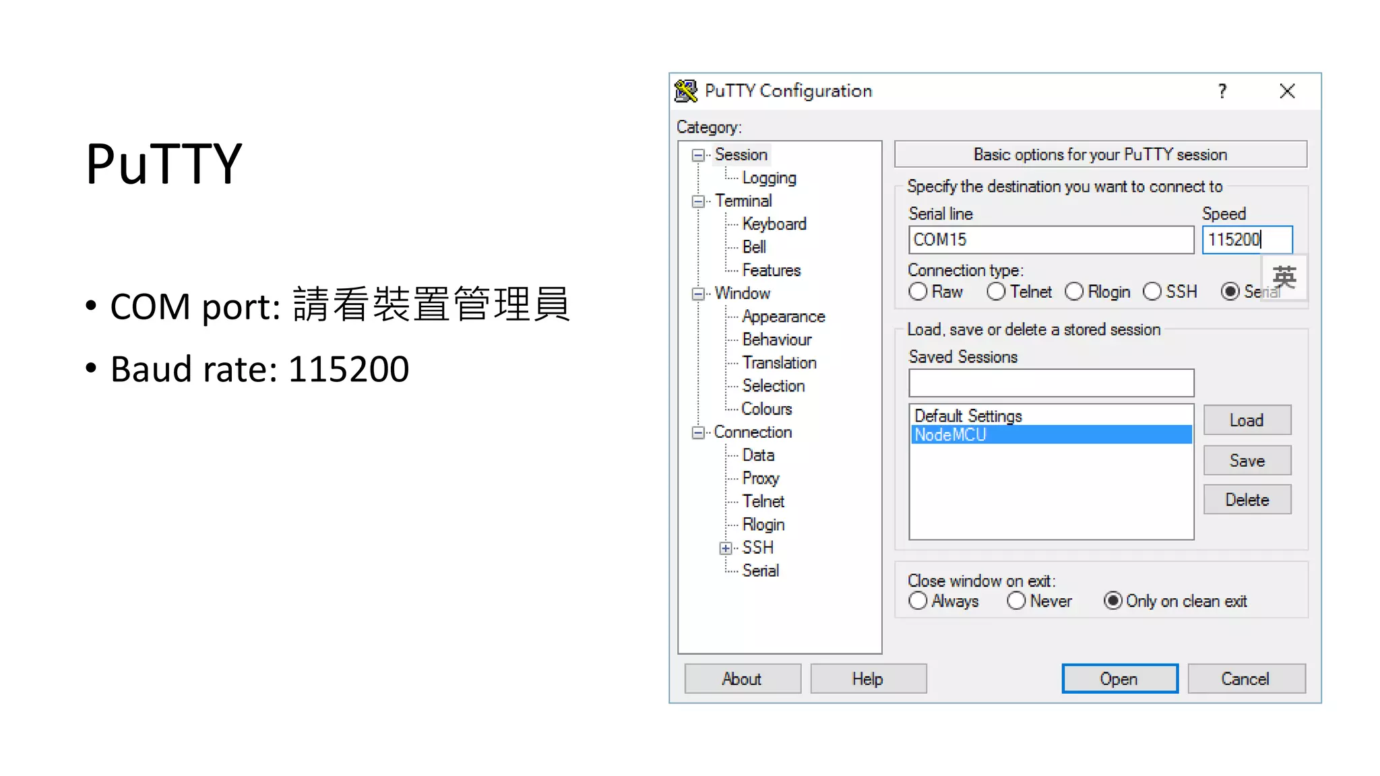Open the Window category

click(742, 293)
